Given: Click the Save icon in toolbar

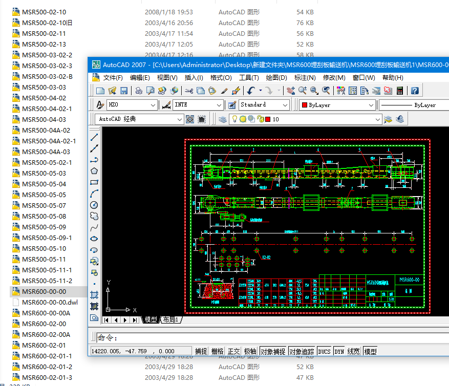Looking at the screenshot, I should [x=124, y=91].
